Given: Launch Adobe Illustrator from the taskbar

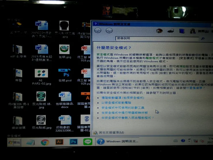Looking at the screenshot, I should tap(59, 142).
